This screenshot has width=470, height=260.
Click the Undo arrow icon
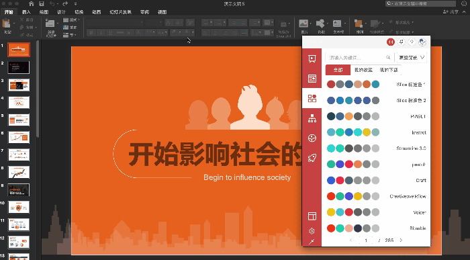point(52,4)
